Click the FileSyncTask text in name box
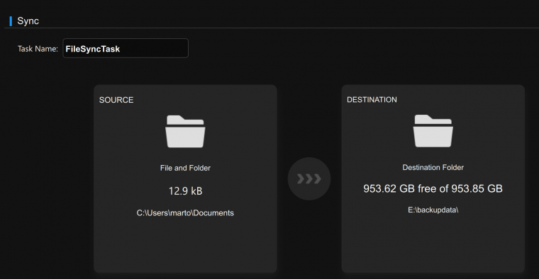The image size is (539, 279). pos(93,49)
